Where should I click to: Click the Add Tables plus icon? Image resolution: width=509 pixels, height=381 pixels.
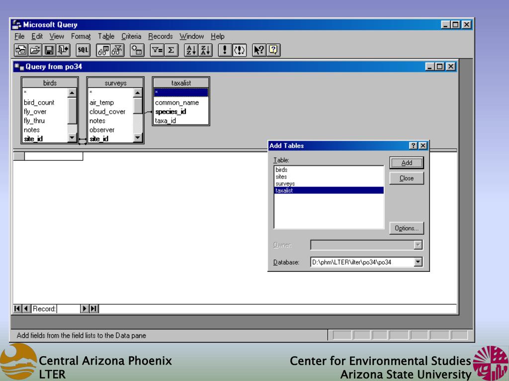click(137, 50)
